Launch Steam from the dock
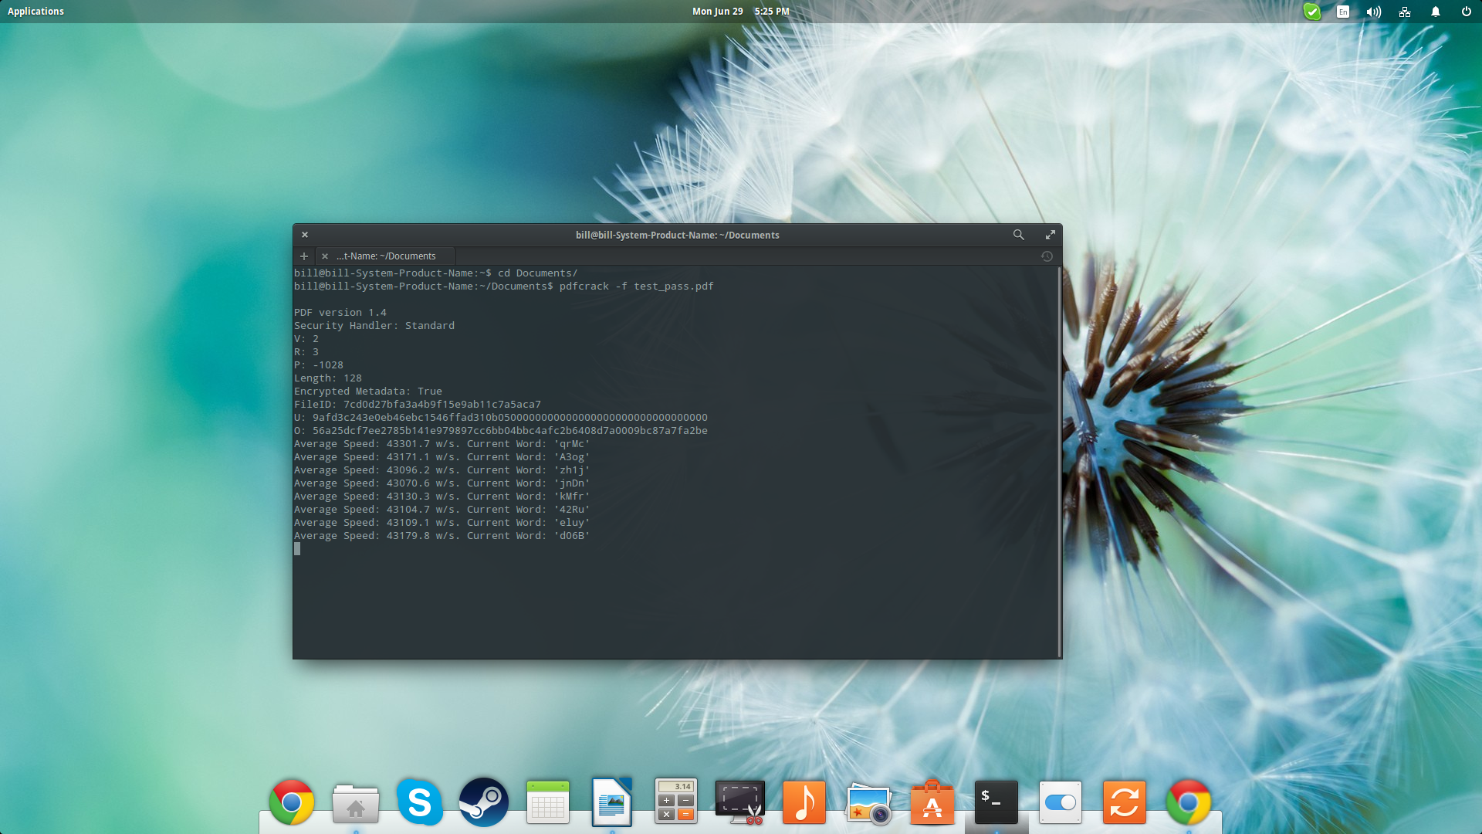The width and height of the screenshot is (1482, 834). tap(484, 802)
